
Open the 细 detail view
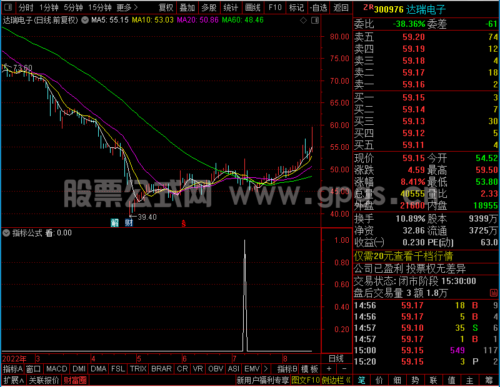pyautogui.click(x=397, y=380)
